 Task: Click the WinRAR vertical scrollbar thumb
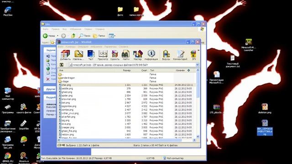pos(198,85)
